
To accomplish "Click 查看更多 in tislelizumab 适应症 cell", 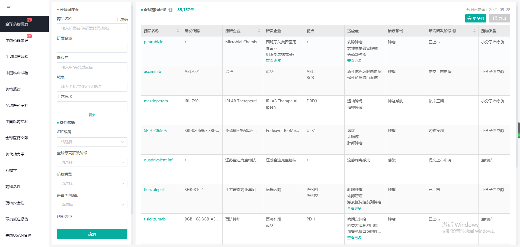I will click(x=354, y=238).
